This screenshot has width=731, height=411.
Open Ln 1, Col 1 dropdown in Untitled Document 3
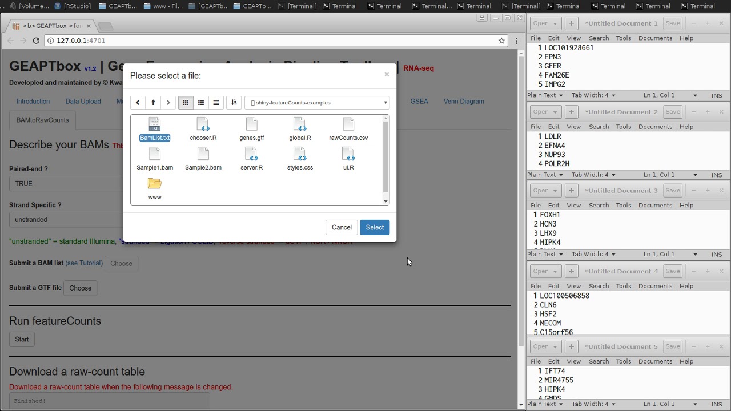click(670, 254)
